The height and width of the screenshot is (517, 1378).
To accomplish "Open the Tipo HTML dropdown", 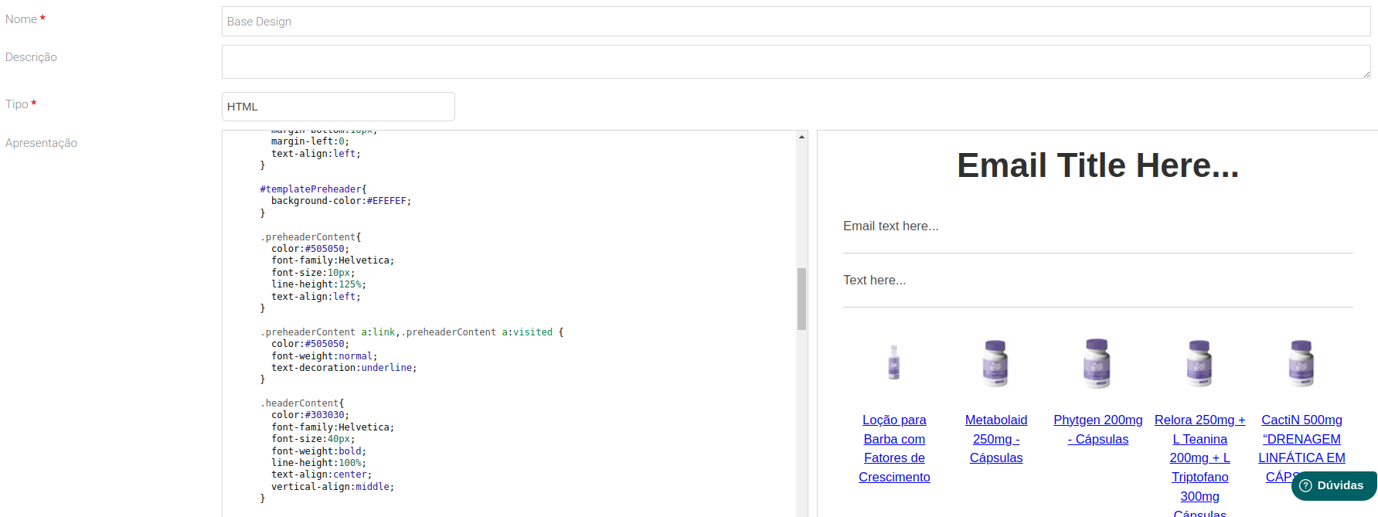I will 339,107.
